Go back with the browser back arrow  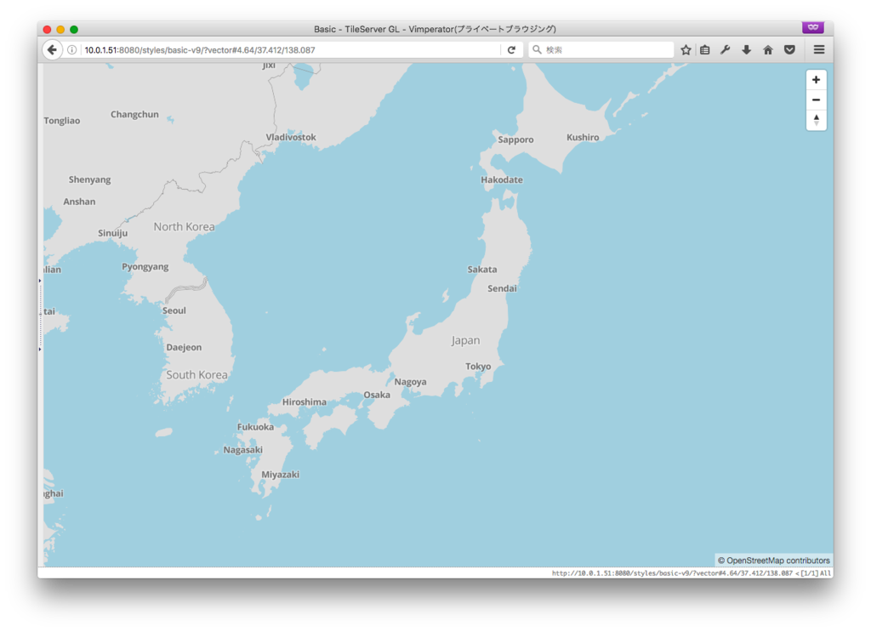pos(52,50)
